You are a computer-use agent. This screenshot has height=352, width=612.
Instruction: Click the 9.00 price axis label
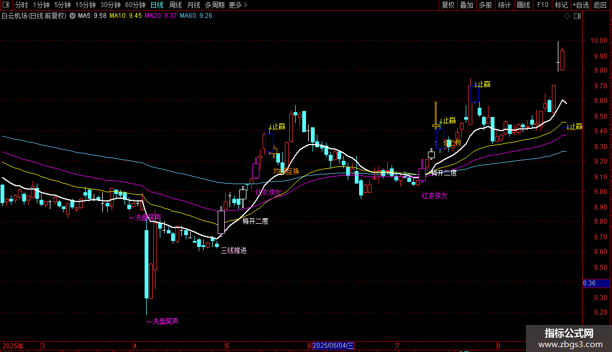click(x=600, y=192)
